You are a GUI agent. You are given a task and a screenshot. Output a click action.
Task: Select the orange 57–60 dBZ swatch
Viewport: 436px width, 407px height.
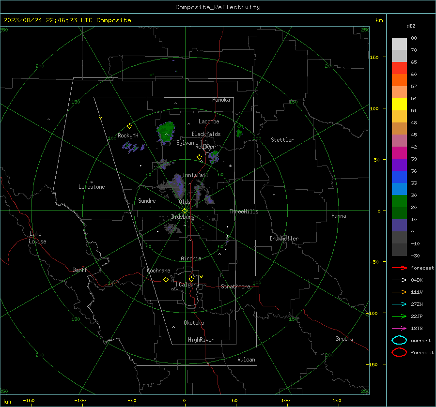pos(399,80)
